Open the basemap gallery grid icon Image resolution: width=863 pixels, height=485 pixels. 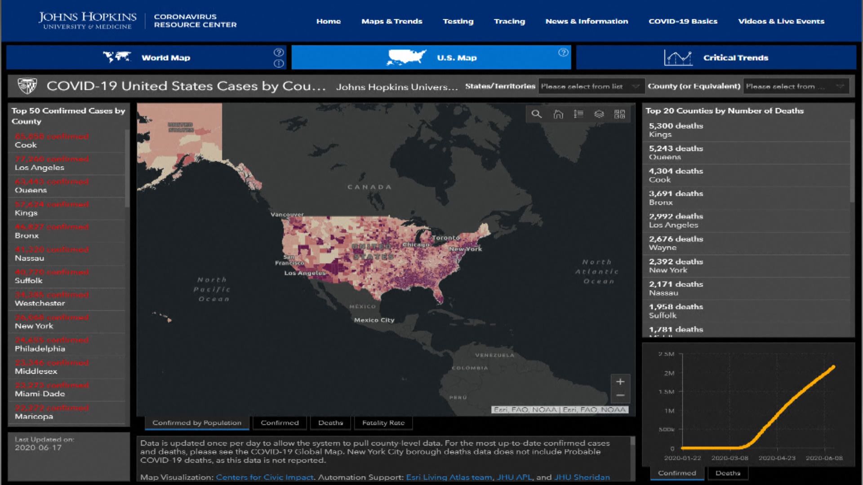pyautogui.click(x=620, y=114)
